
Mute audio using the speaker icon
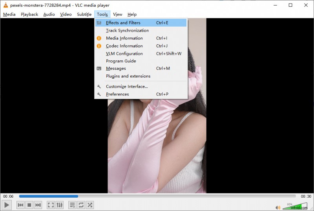[278, 207]
